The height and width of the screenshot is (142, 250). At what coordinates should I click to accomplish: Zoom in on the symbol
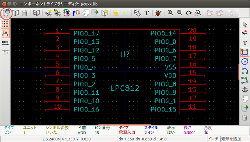click(x=170, y=13)
